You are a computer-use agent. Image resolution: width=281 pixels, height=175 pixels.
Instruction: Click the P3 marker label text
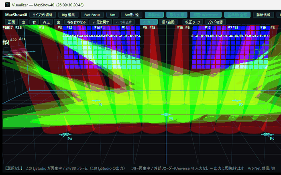point(171,119)
